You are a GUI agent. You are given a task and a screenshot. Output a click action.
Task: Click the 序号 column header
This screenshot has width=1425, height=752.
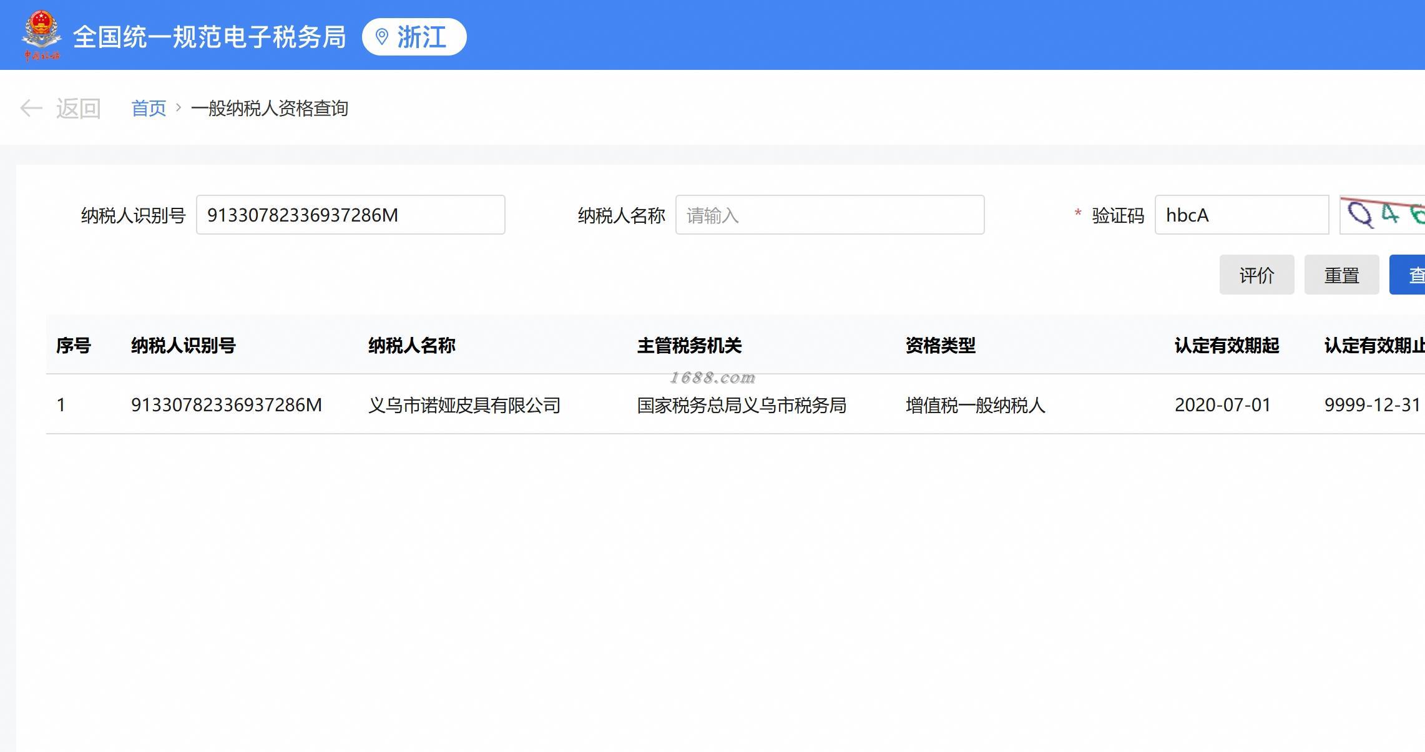(74, 345)
